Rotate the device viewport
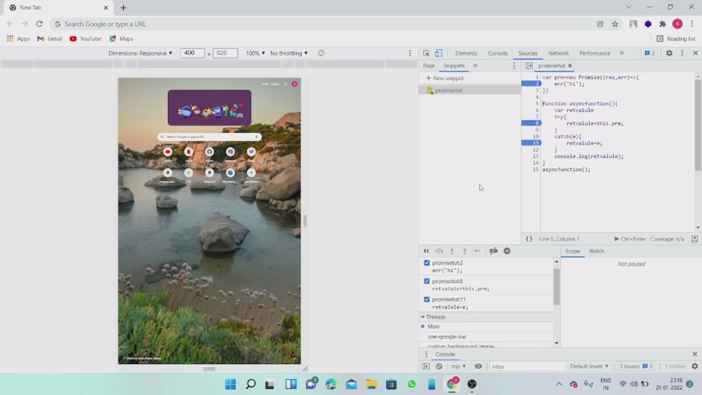 [321, 53]
